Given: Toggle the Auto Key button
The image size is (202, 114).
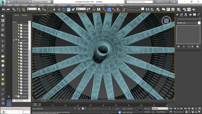Looking at the screenshot, I should (x=147, y=109).
